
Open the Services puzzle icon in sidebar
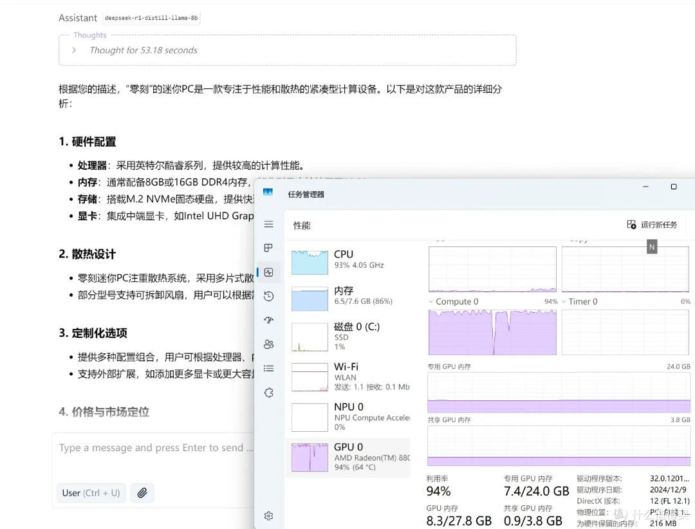tap(268, 393)
